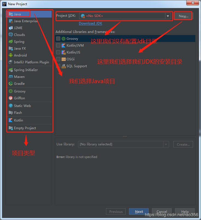Click the J2ME icon in the list
Viewport: 201px width, 220px height.
tap(11, 28)
